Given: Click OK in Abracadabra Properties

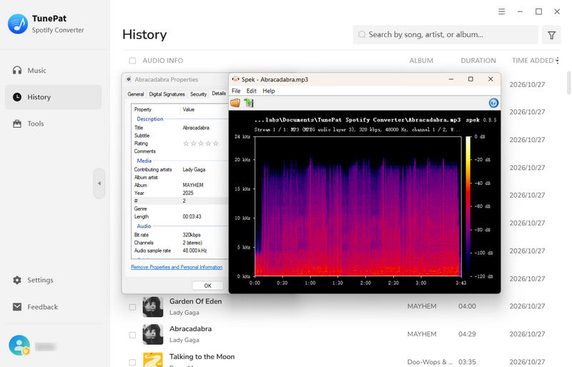Looking at the screenshot, I should (x=207, y=286).
